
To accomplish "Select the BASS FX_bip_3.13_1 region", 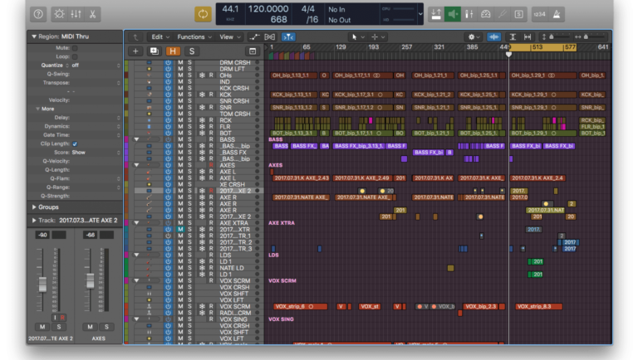I will [359, 146].
